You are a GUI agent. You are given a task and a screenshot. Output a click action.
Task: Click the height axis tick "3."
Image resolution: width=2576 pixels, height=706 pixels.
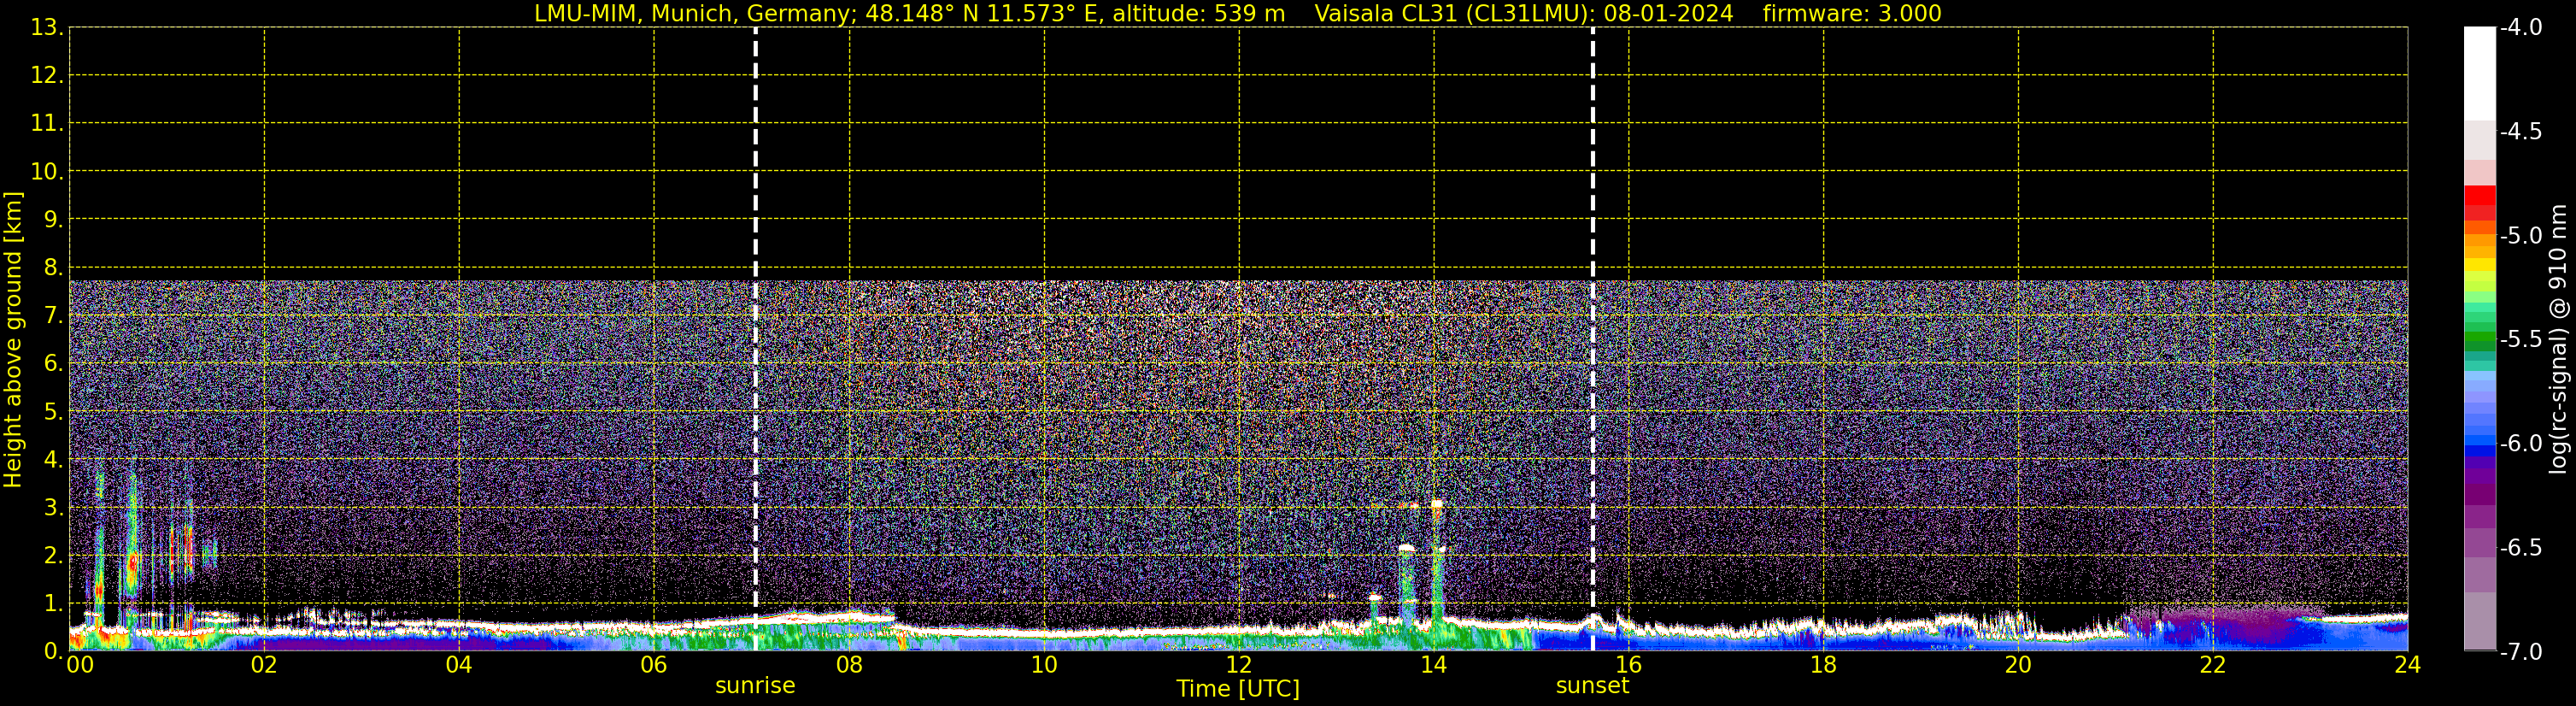(x=54, y=508)
